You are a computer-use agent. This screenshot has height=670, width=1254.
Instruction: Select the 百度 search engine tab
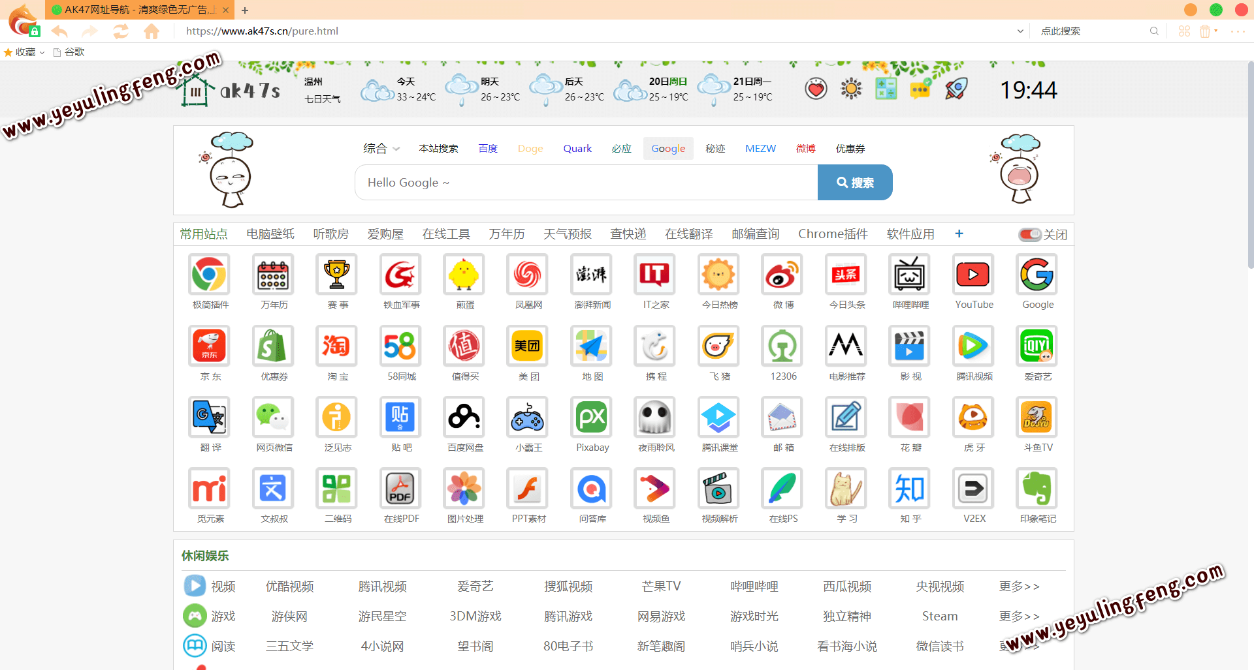[x=488, y=149]
